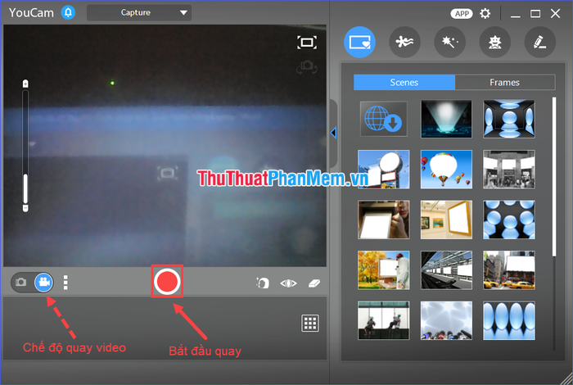Apply the black and white plaza scene
573x385 pixels.
(509, 170)
